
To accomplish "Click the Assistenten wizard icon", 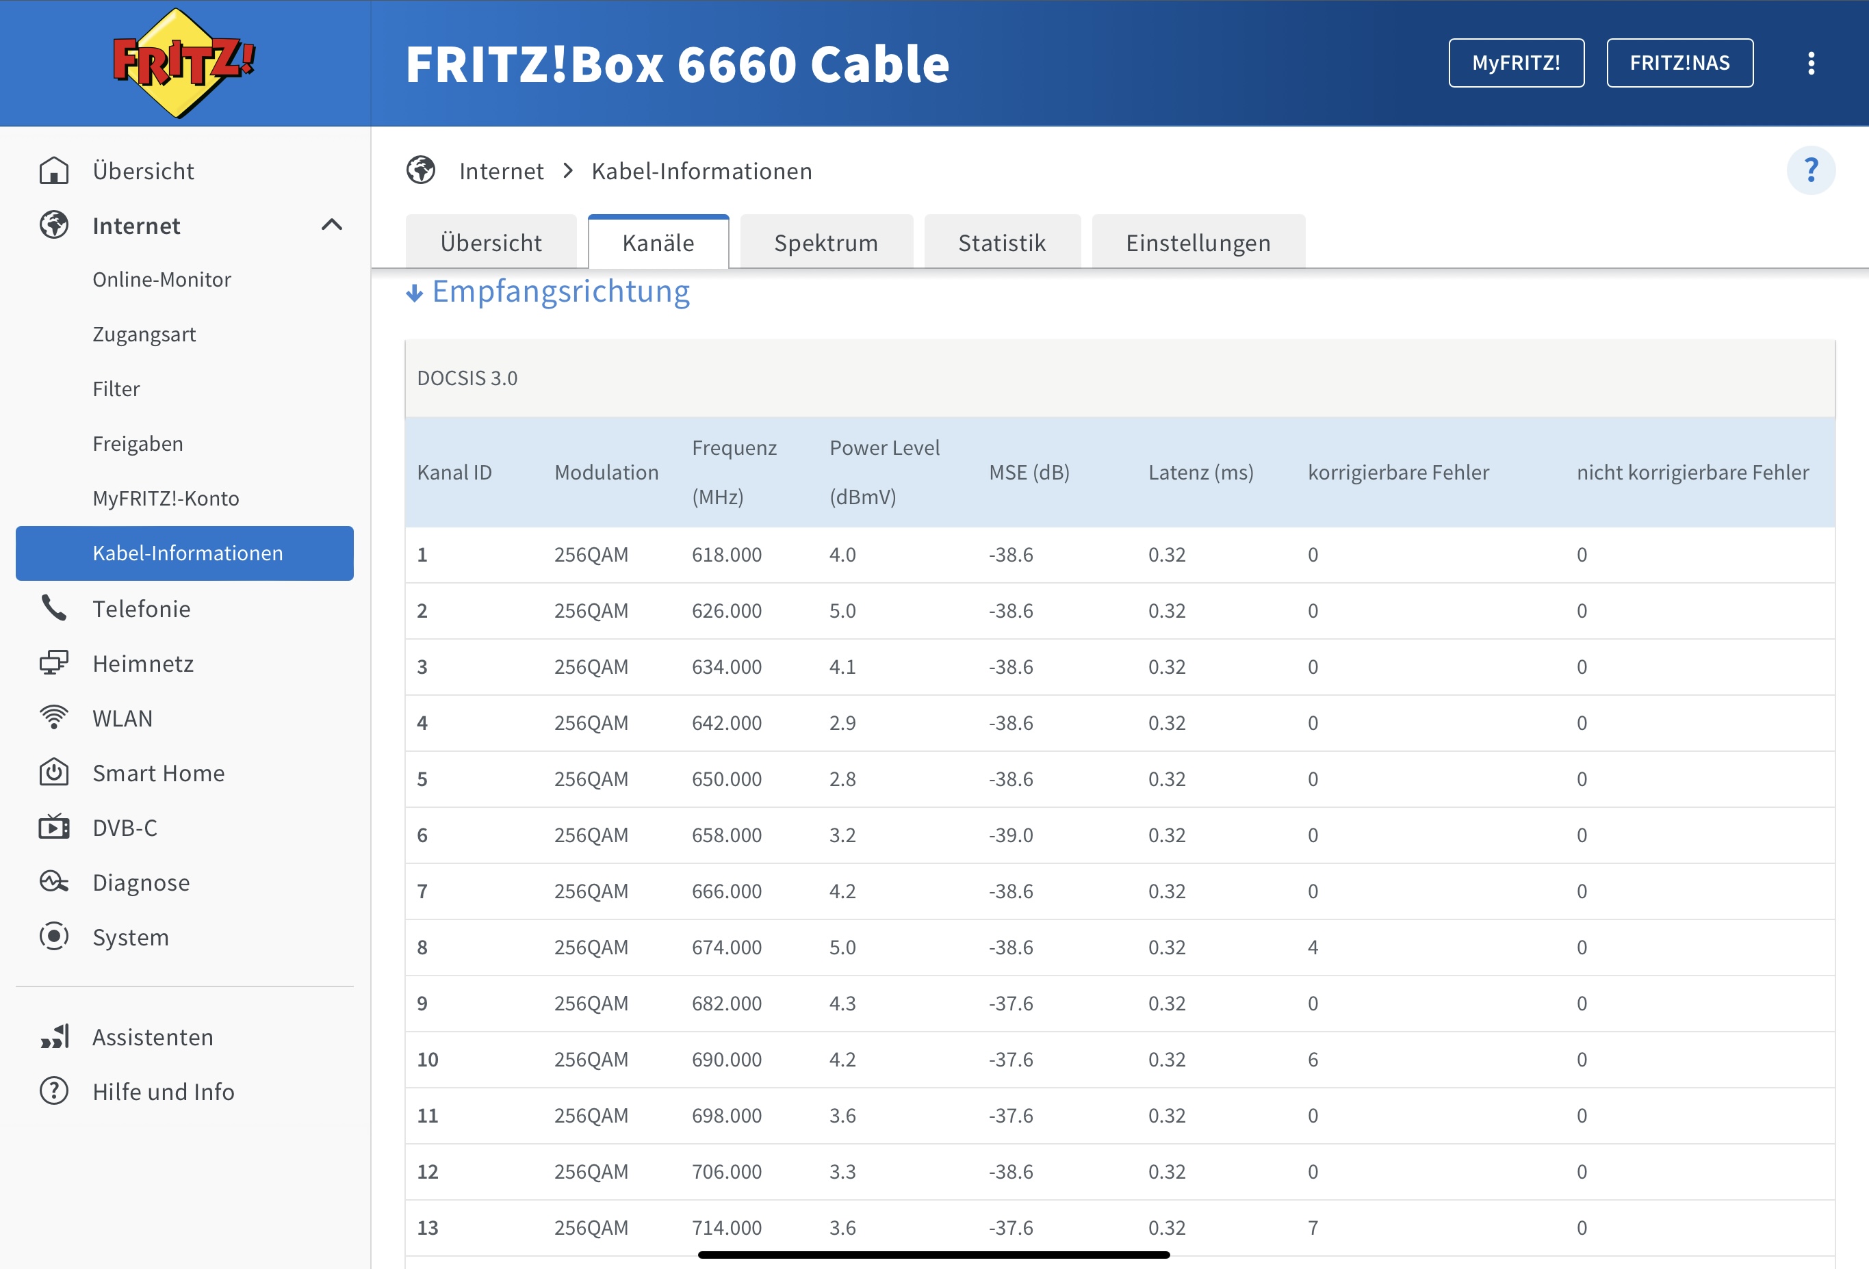I will point(54,1036).
